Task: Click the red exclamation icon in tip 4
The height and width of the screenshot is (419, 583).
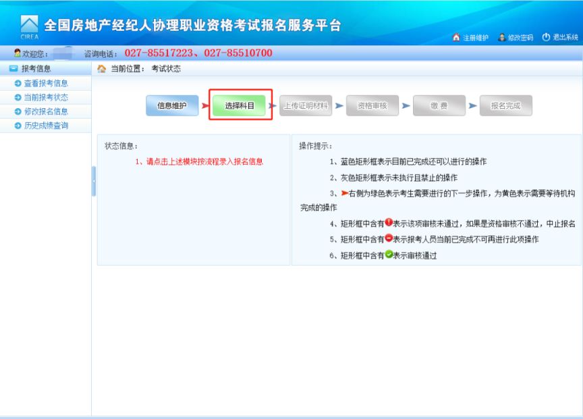Action: 389,222
